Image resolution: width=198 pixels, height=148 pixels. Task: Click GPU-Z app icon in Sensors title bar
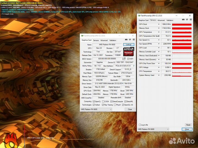point(139,16)
